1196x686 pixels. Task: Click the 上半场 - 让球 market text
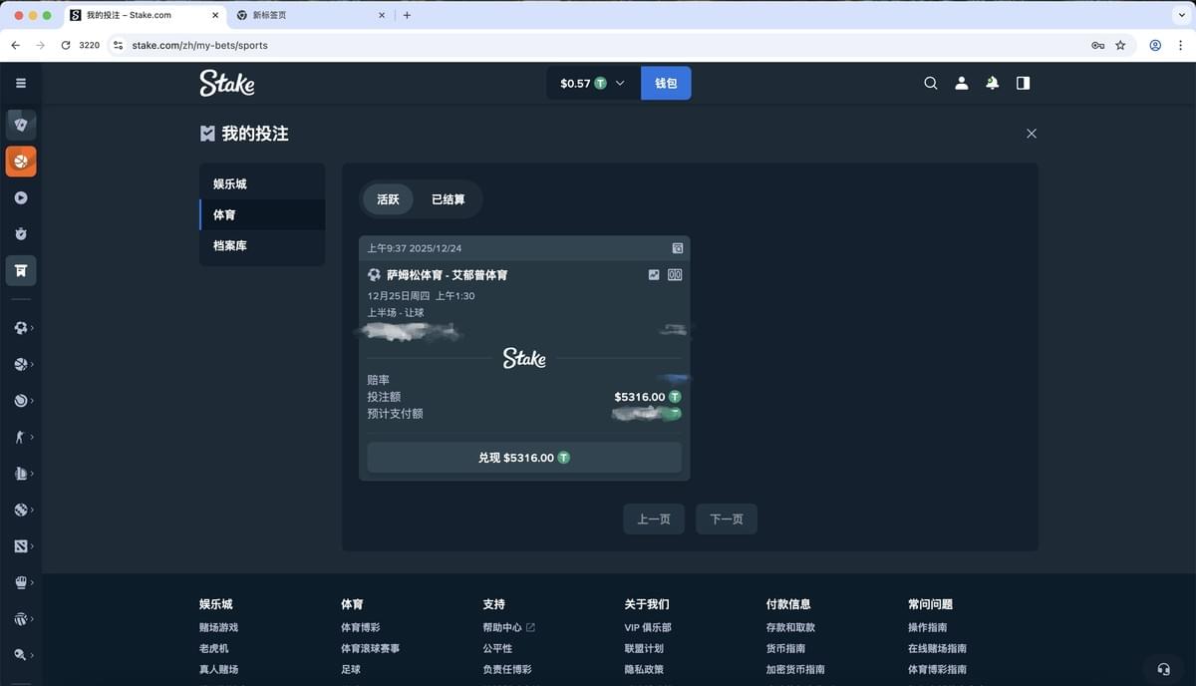point(396,312)
